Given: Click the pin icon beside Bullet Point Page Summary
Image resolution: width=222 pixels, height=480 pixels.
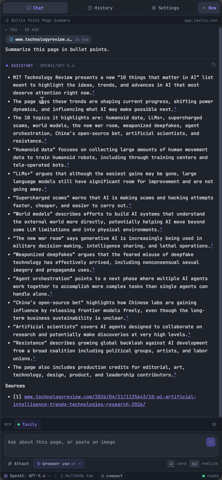Looking at the screenshot, I should [x=7, y=20].
